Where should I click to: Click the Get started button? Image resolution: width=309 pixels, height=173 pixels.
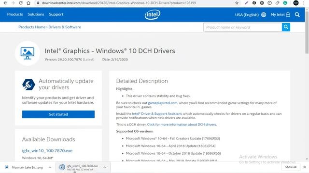[58, 114]
